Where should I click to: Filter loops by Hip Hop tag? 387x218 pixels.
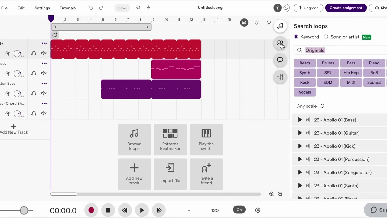[x=351, y=73]
